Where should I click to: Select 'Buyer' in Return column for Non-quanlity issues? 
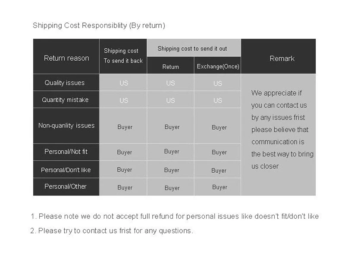(x=172, y=127)
